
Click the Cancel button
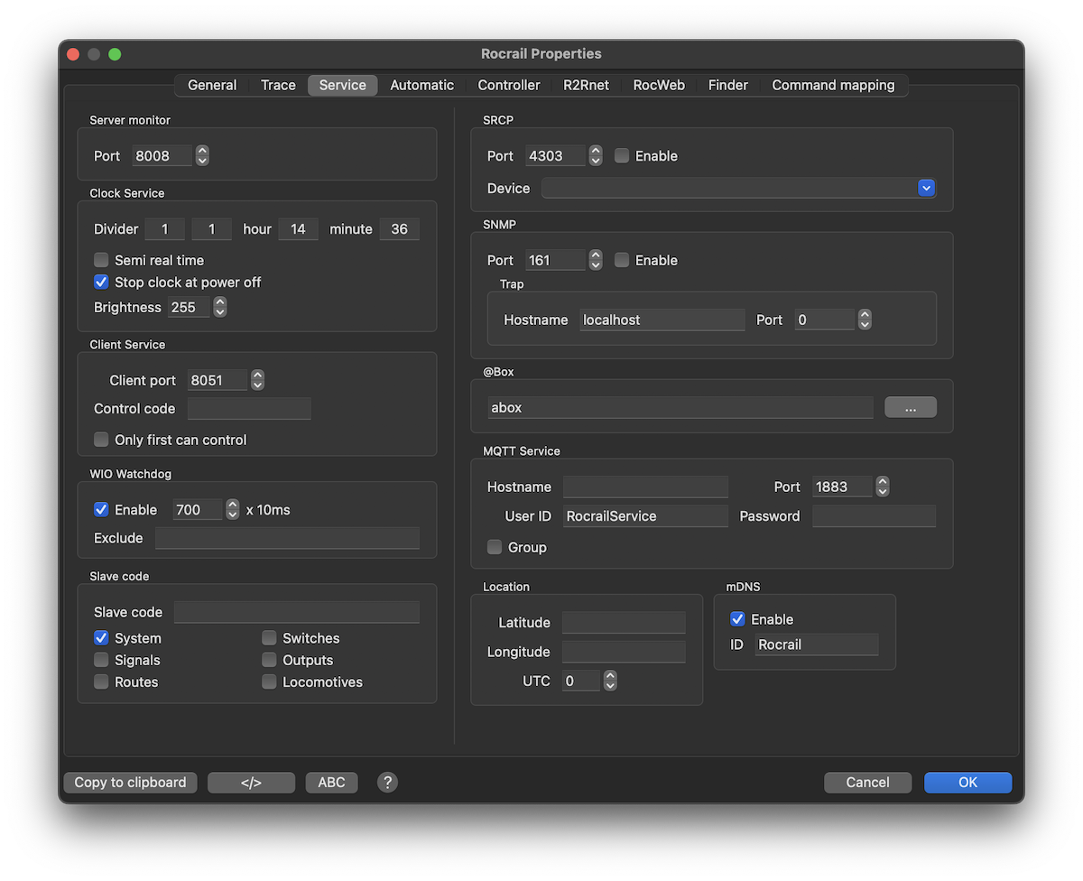[867, 783]
